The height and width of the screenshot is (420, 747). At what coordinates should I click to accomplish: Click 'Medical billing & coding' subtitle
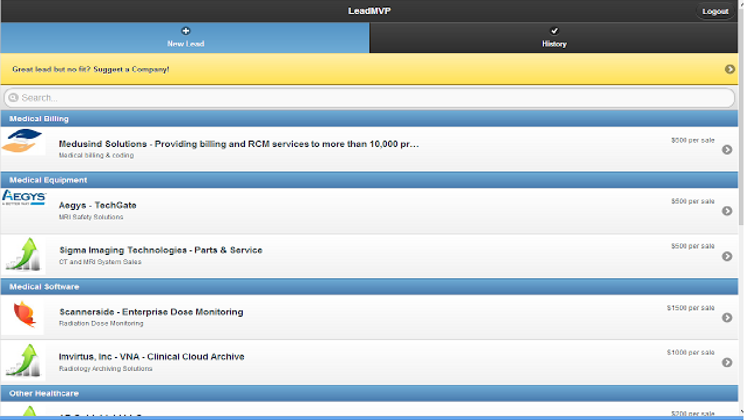[96, 156]
